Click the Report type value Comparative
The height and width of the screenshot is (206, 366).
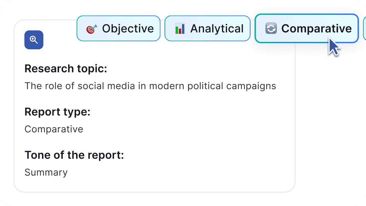pos(54,129)
